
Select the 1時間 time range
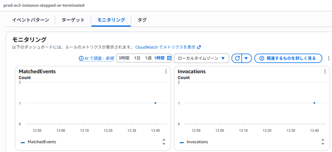[159, 58]
